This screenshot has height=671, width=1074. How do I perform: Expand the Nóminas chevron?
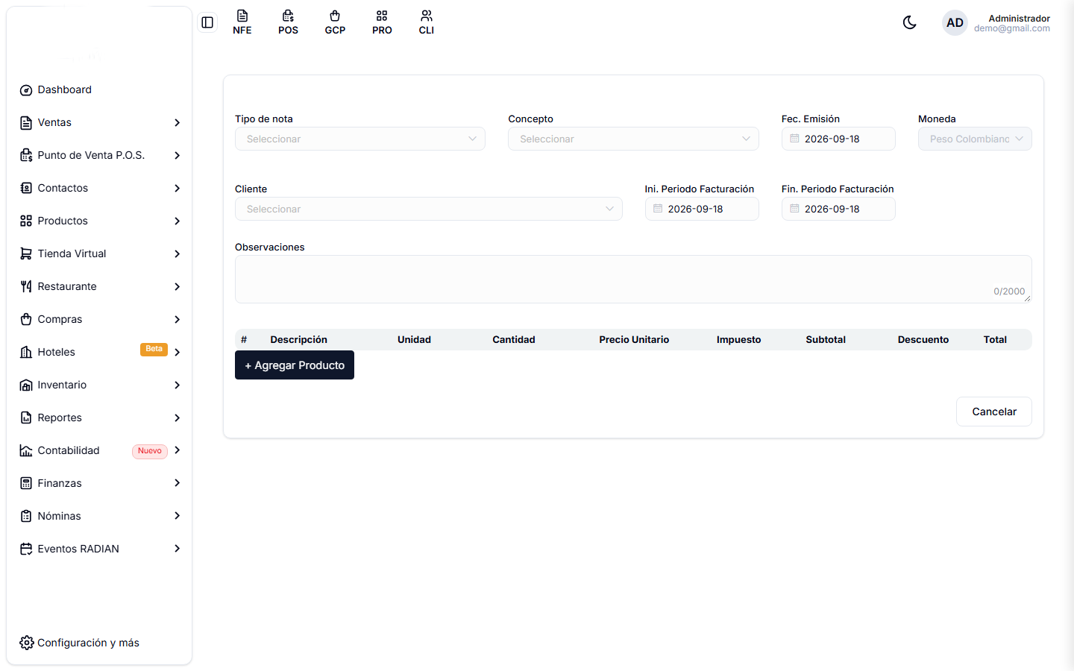click(177, 516)
